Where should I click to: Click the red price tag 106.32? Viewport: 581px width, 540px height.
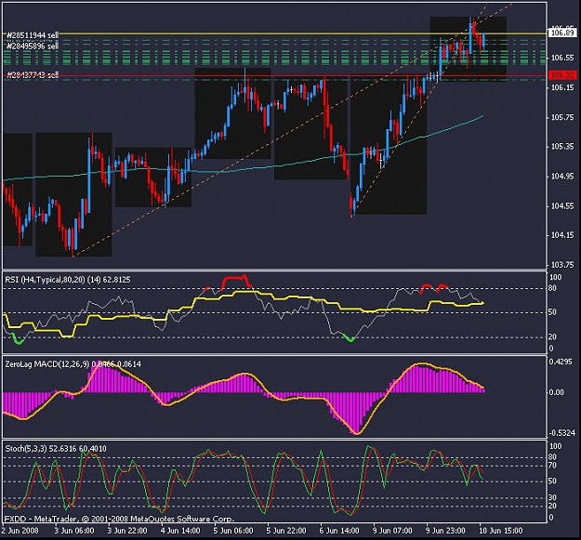coord(562,75)
